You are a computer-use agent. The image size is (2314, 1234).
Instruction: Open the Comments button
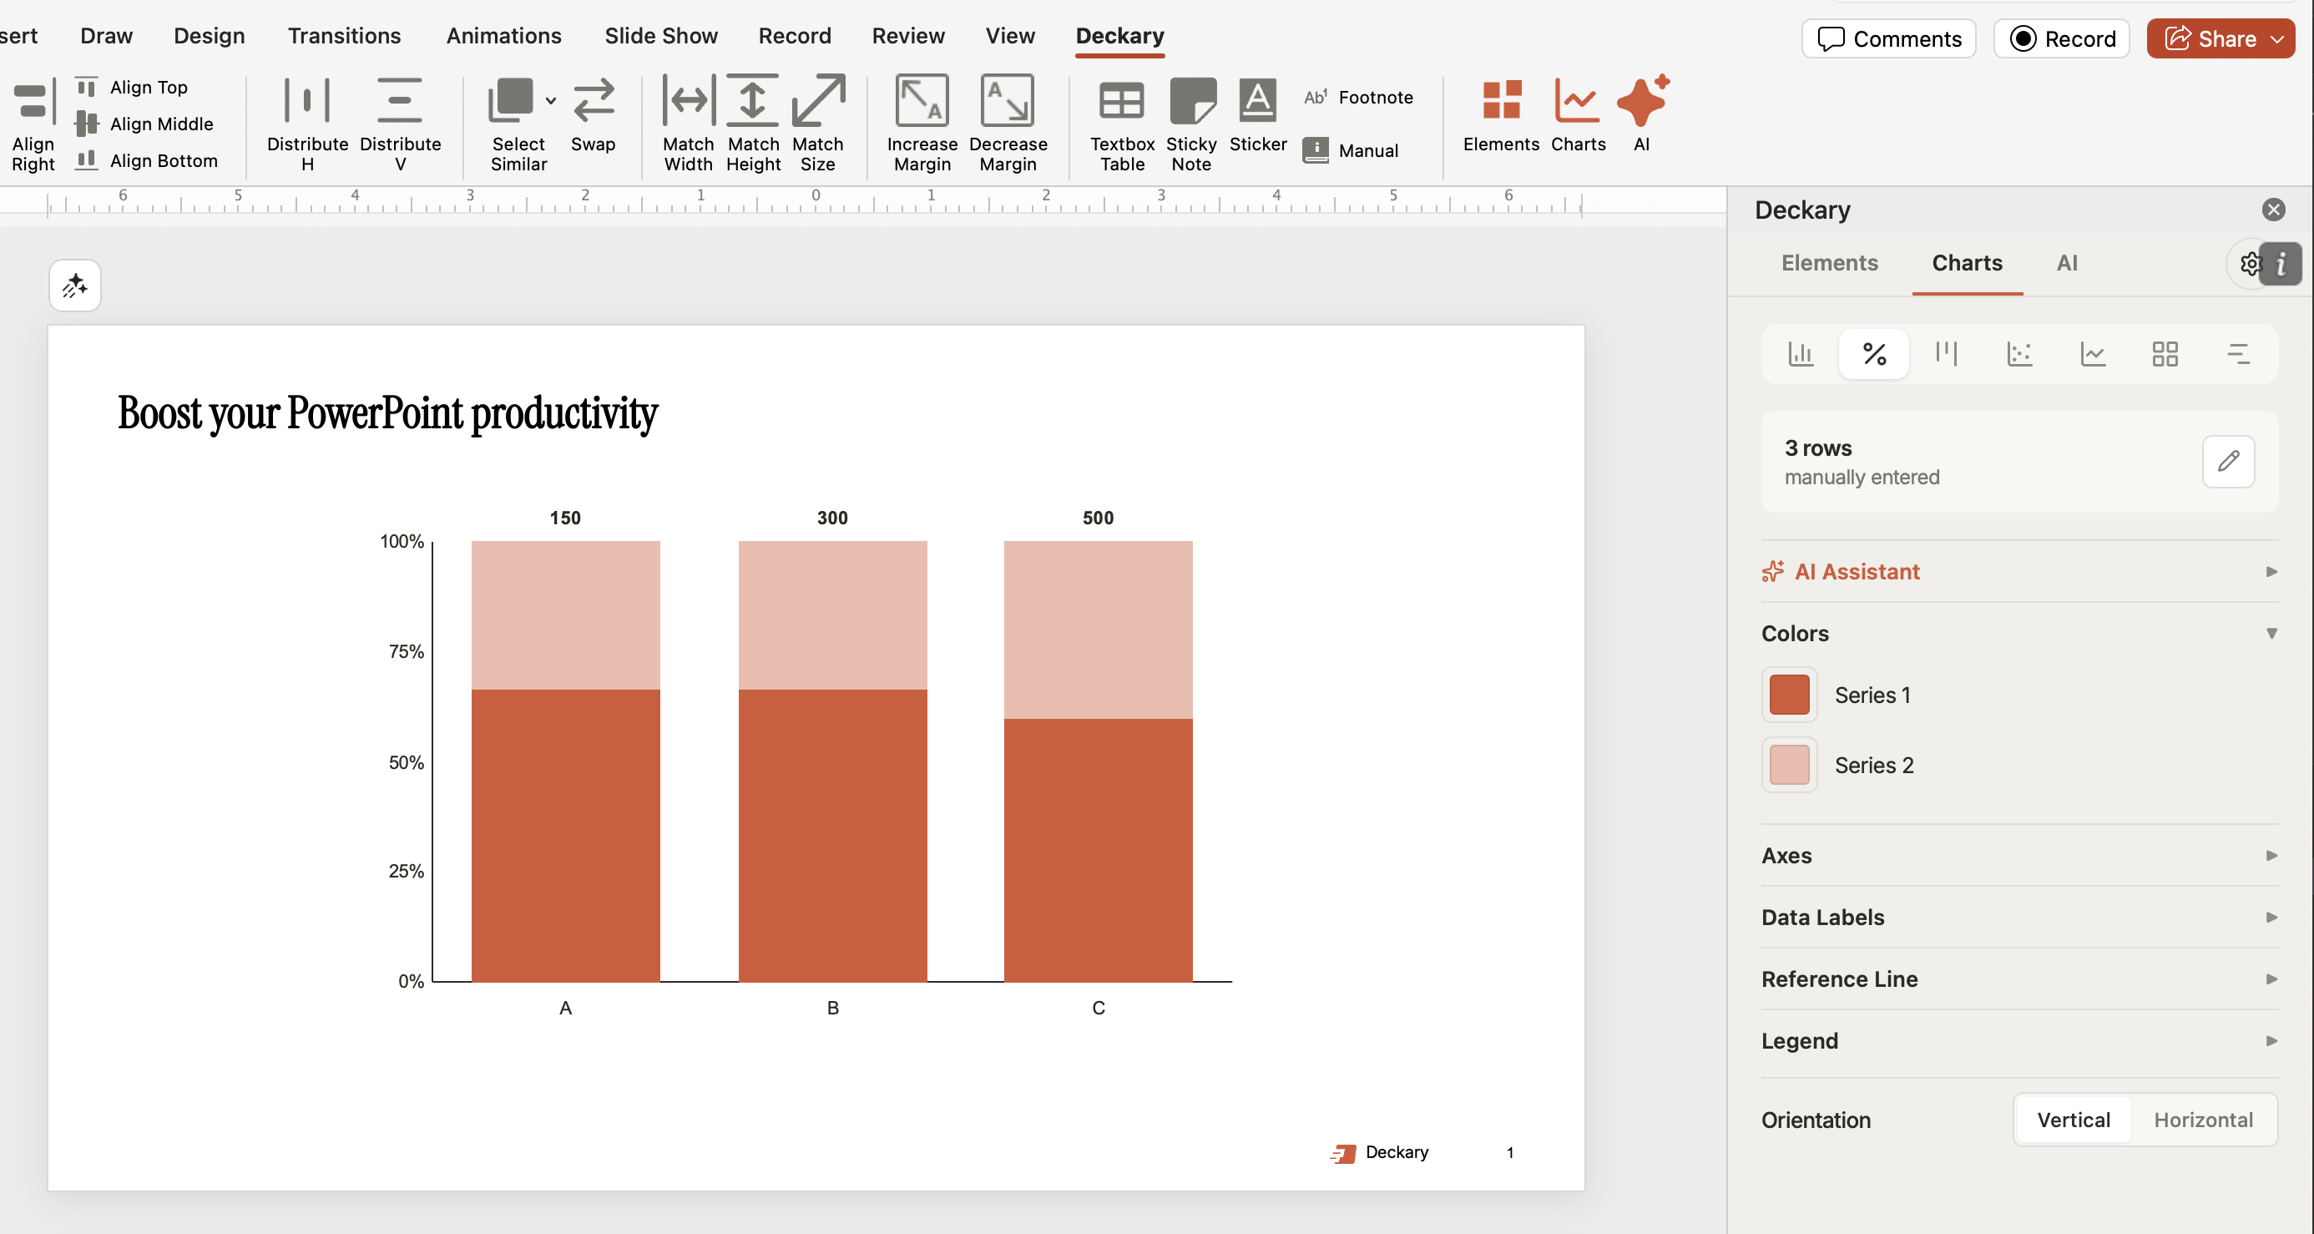click(1888, 38)
